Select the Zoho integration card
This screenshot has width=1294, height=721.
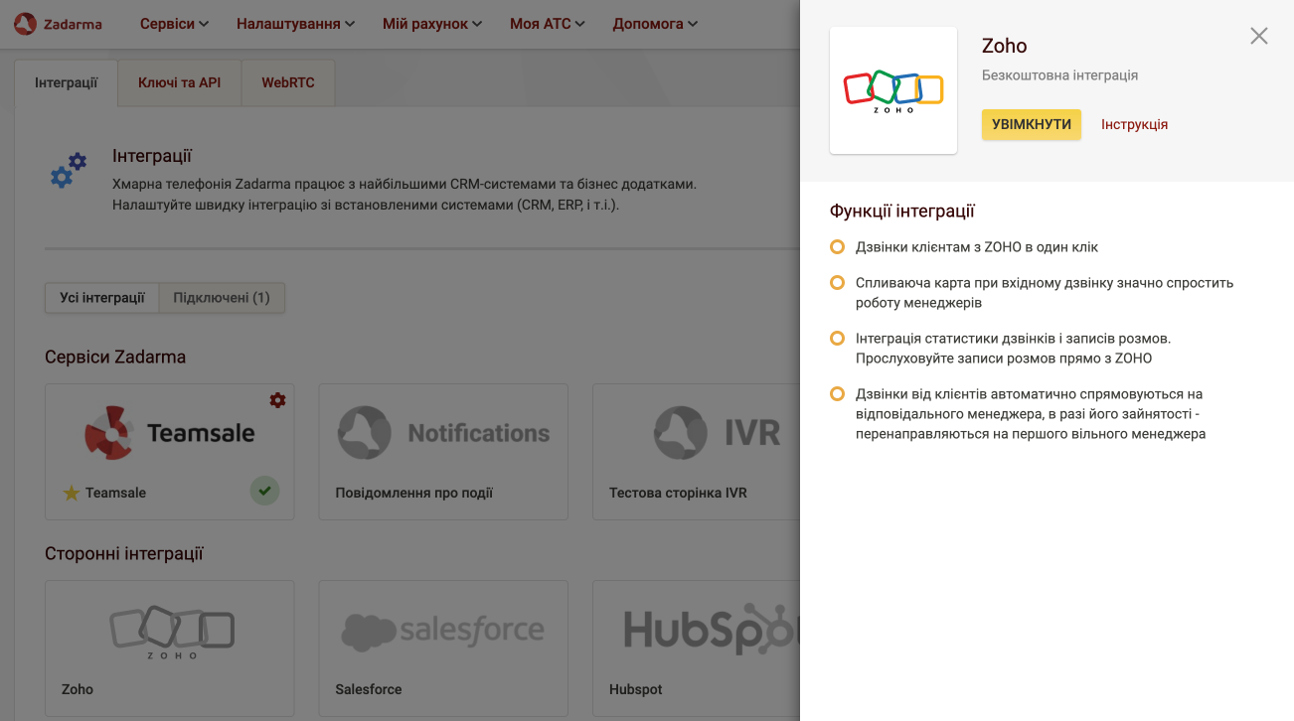tap(170, 649)
